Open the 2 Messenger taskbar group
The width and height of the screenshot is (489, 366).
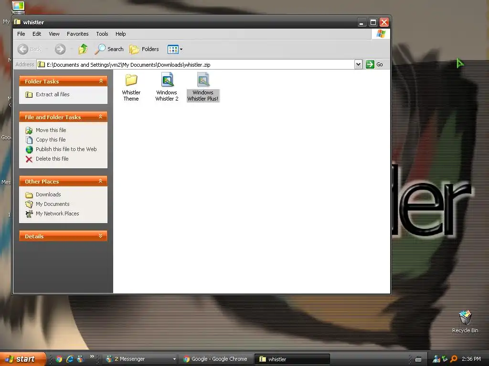pos(140,359)
